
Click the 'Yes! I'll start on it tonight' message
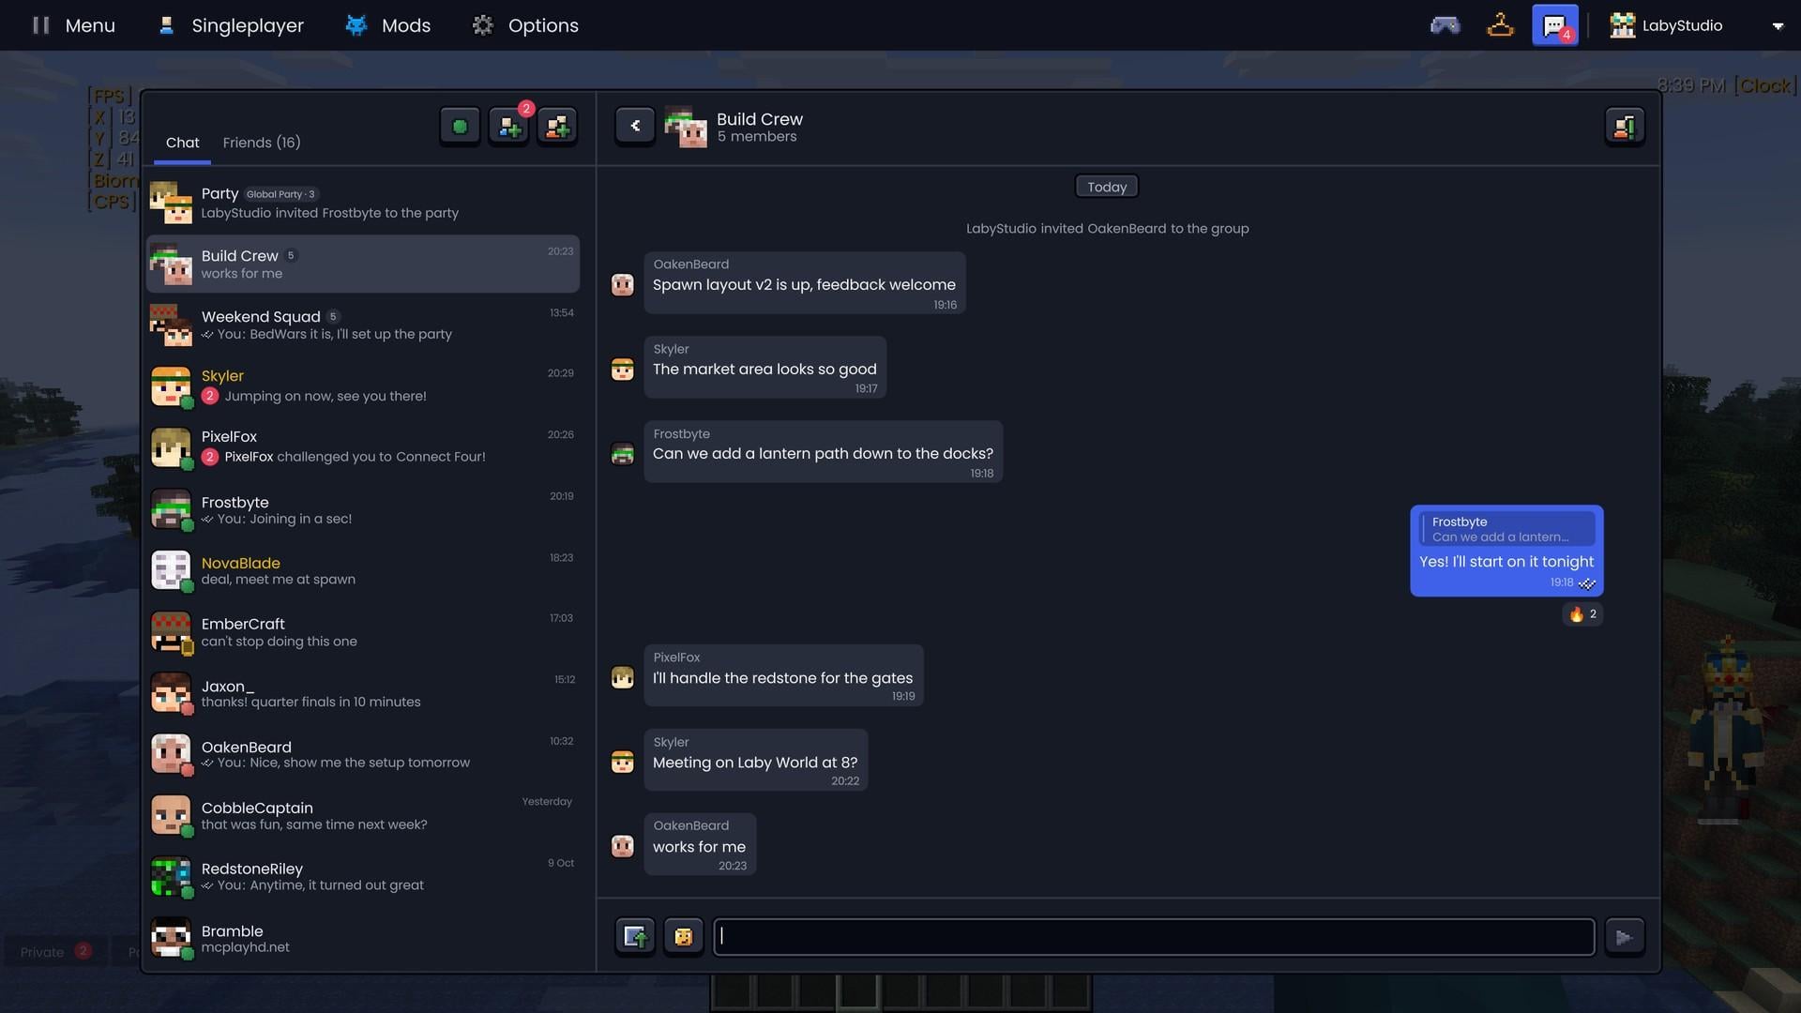point(1506,562)
